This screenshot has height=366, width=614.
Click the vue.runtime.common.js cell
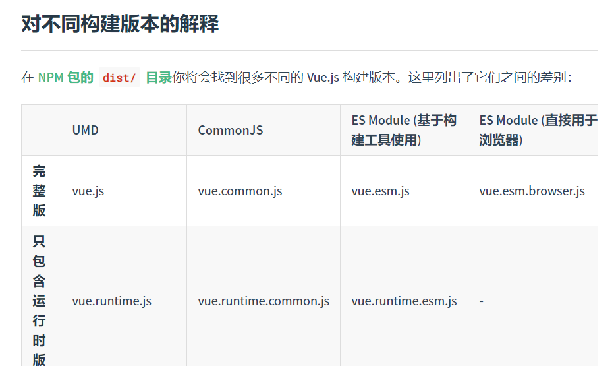point(264,301)
